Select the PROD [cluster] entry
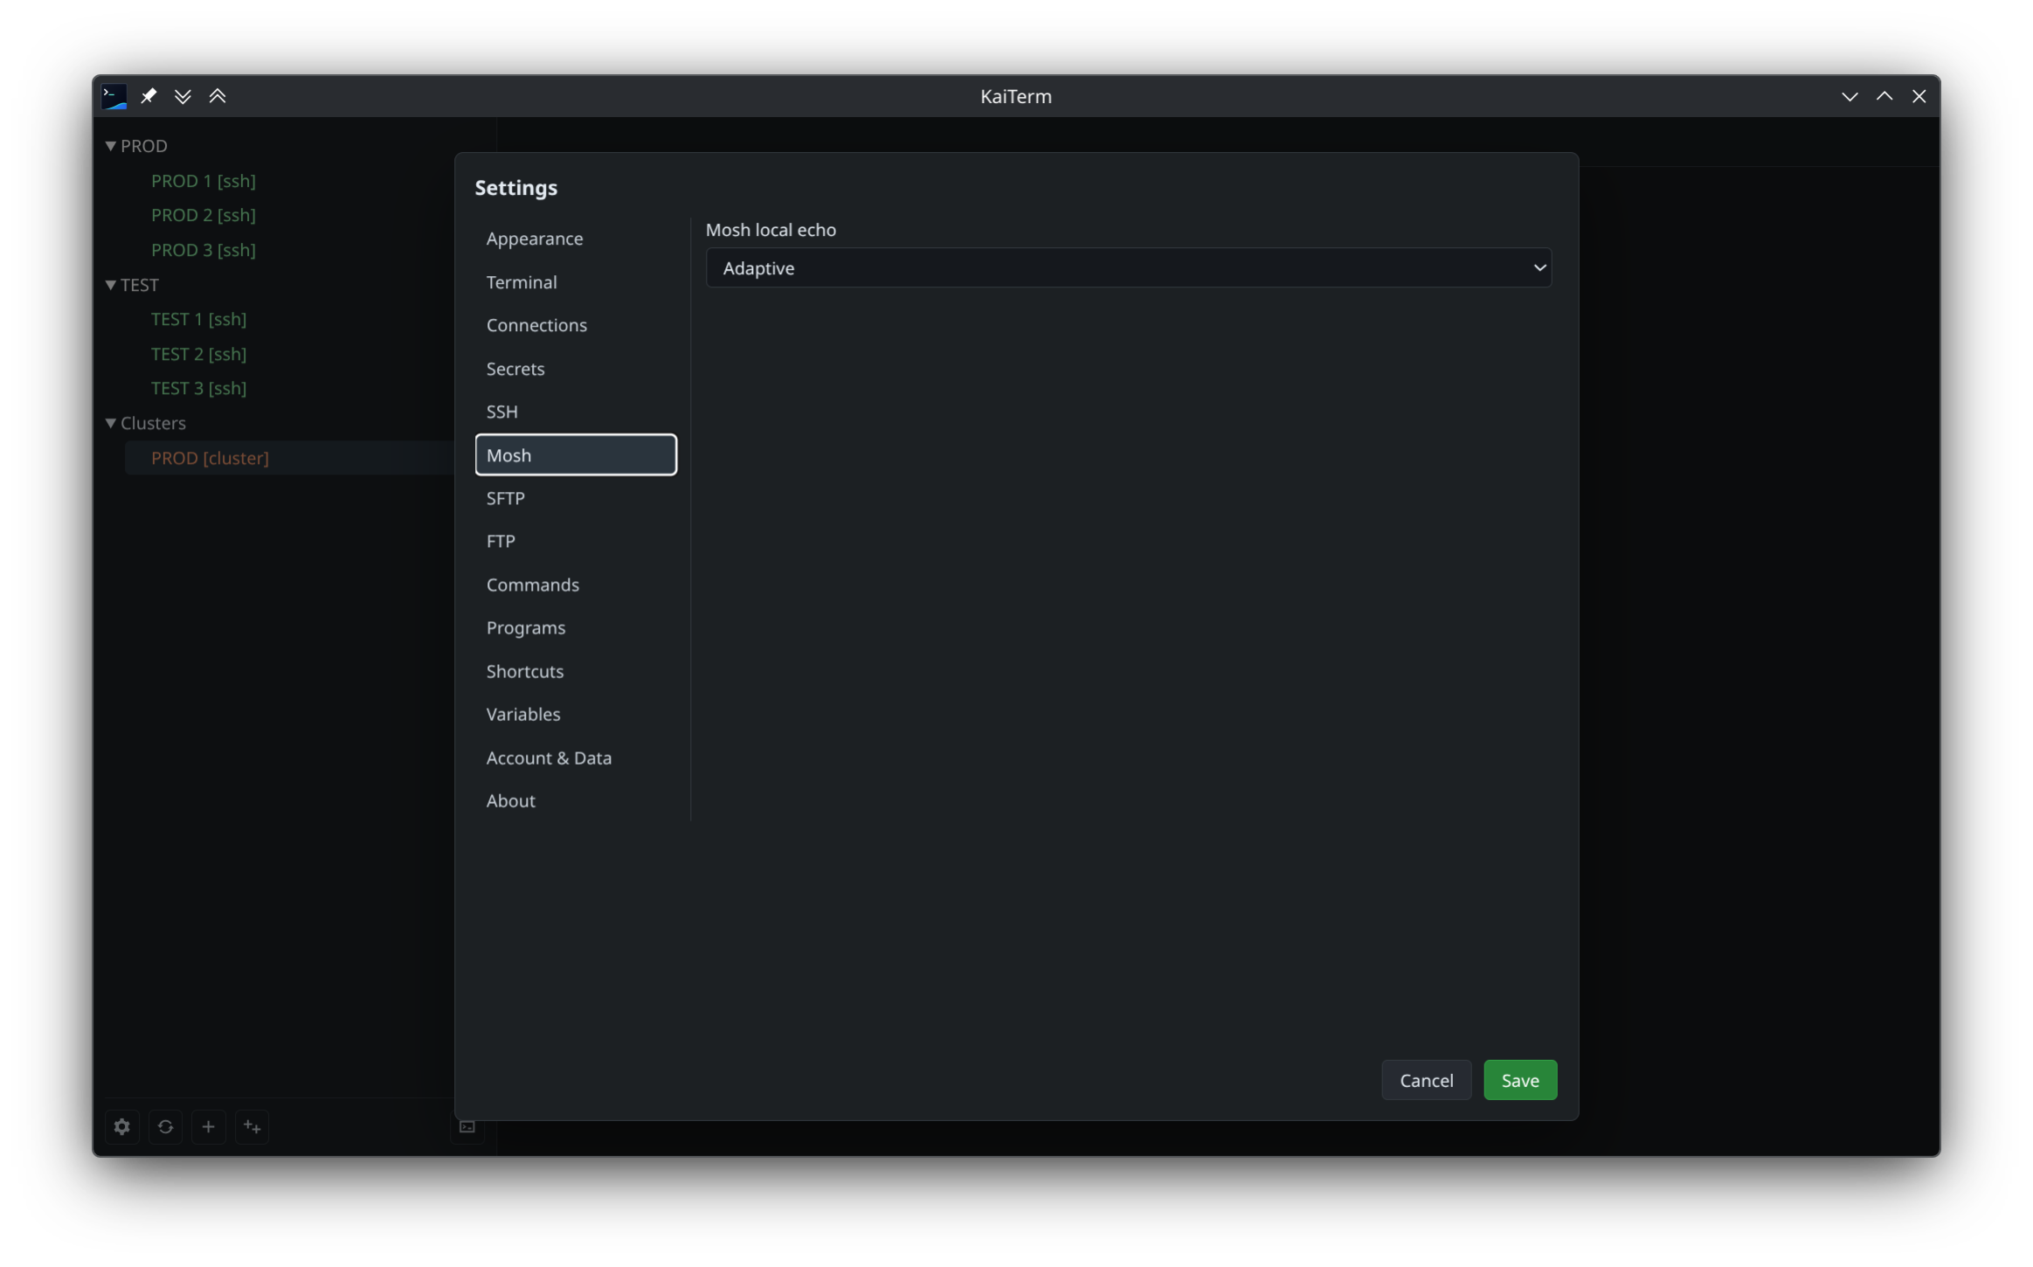Viewport: 2033px width, 1267px height. pos(210,458)
